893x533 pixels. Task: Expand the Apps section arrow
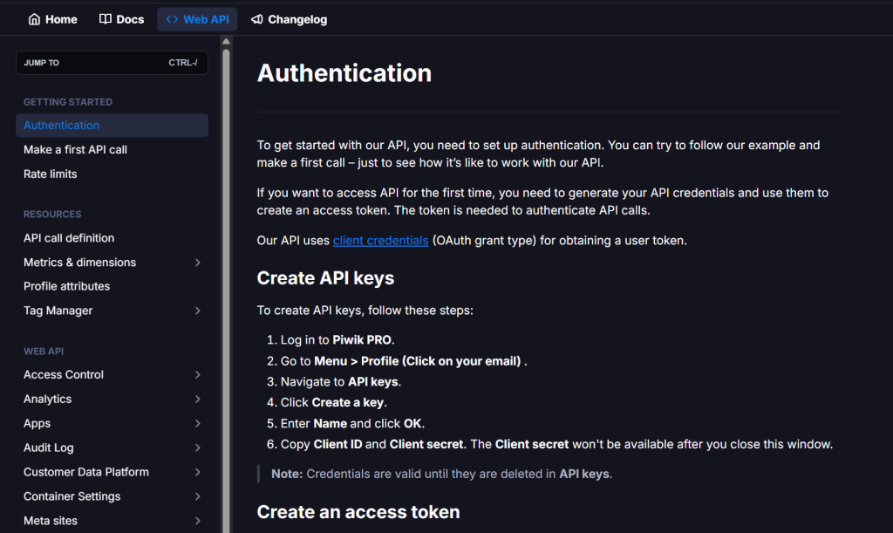point(198,424)
